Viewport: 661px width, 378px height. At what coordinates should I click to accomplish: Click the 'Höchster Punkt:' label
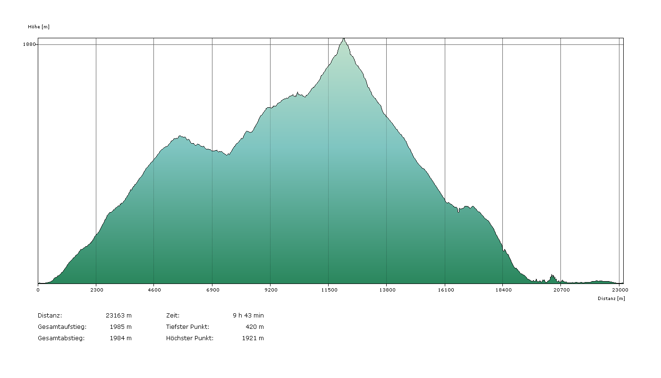[x=190, y=338]
